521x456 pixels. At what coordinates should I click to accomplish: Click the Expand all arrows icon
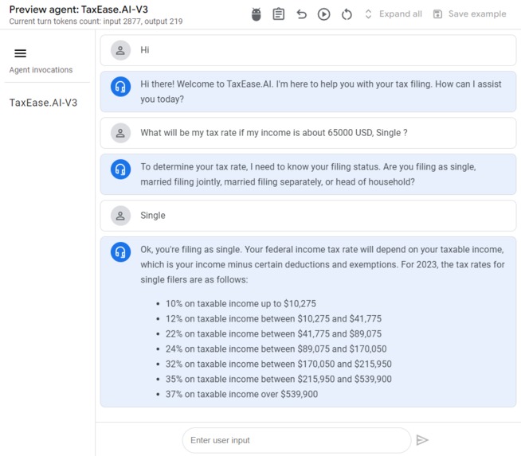tap(368, 14)
